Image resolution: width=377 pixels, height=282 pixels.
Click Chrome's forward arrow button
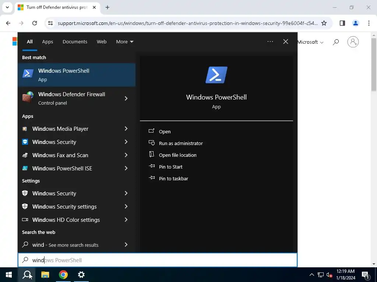click(21, 23)
